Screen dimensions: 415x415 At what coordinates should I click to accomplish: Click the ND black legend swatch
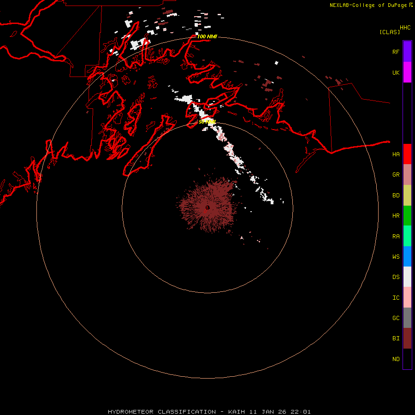[407, 359]
